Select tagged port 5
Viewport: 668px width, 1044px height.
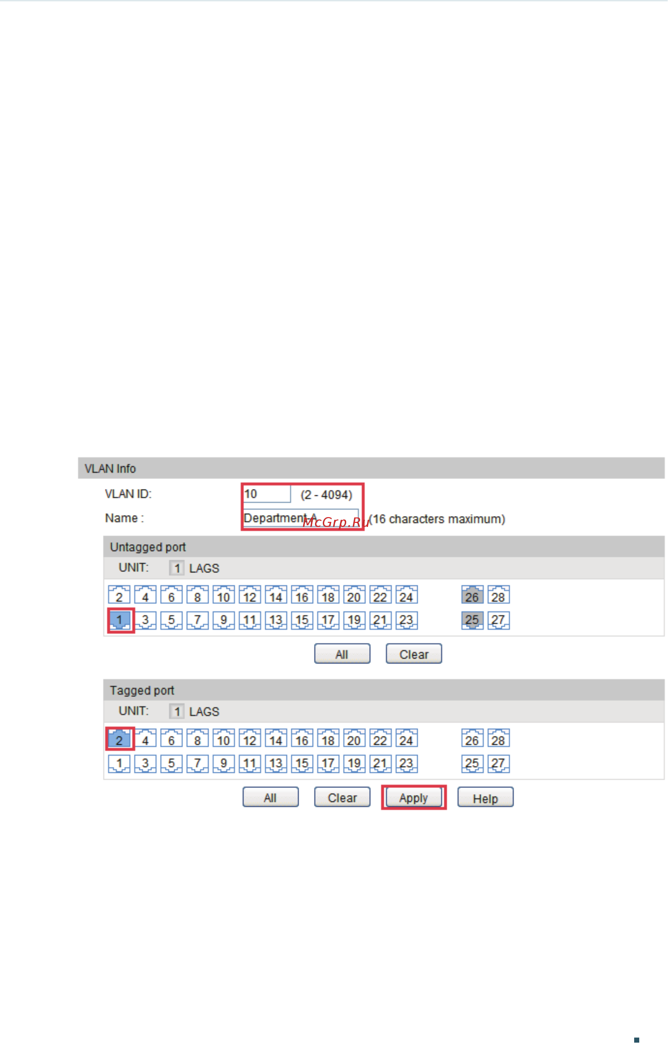pos(171,764)
